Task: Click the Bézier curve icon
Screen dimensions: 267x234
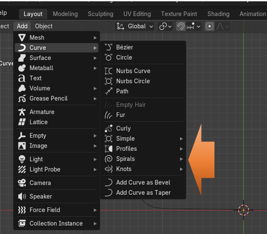Action: point(109,47)
